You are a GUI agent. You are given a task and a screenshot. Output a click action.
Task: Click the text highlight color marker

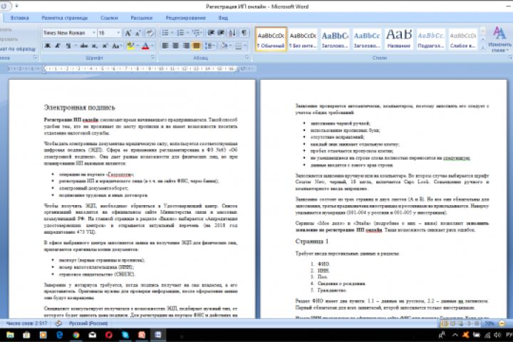130,46
